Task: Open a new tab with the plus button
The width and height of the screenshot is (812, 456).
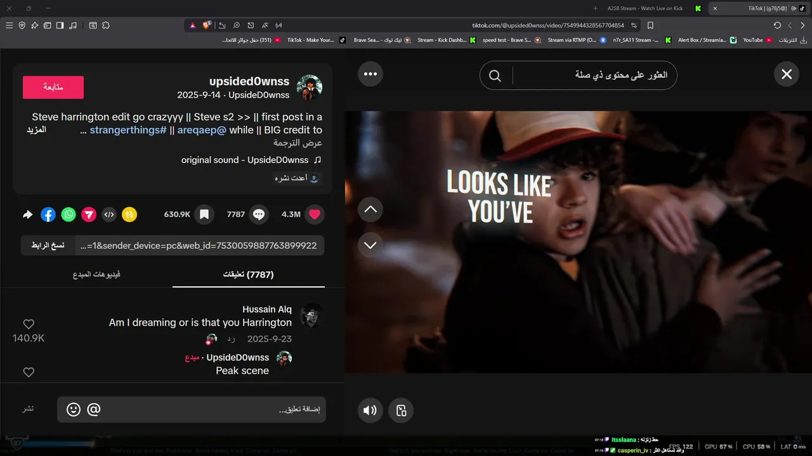Action: click(595, 8)
